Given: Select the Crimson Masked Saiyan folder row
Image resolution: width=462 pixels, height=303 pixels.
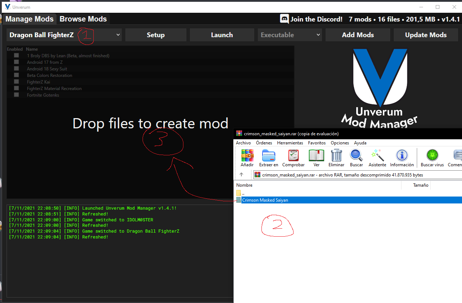Looking at the screenshot, I should 348,200.
